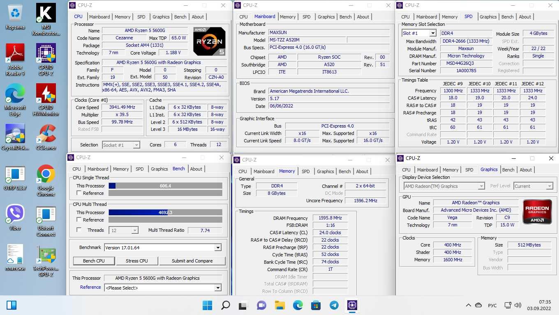Open Memory tab in SPD window
This screenshot has width=559, height=315.
[x=450, y=17]
